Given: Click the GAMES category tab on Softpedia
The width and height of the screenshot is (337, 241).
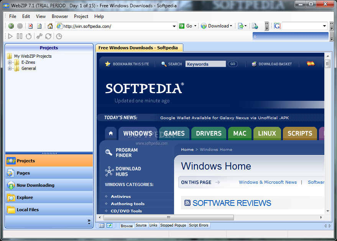Looking at the screenshot, I should (x=174, y=133).
